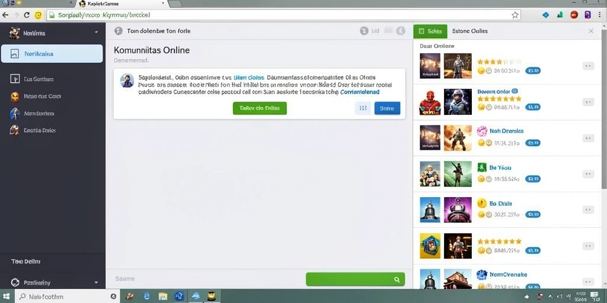The height and width of the screenshot is (303, 607).
Task: Open more options for the Bo Yöou row
Action: (x=589, y=174)
